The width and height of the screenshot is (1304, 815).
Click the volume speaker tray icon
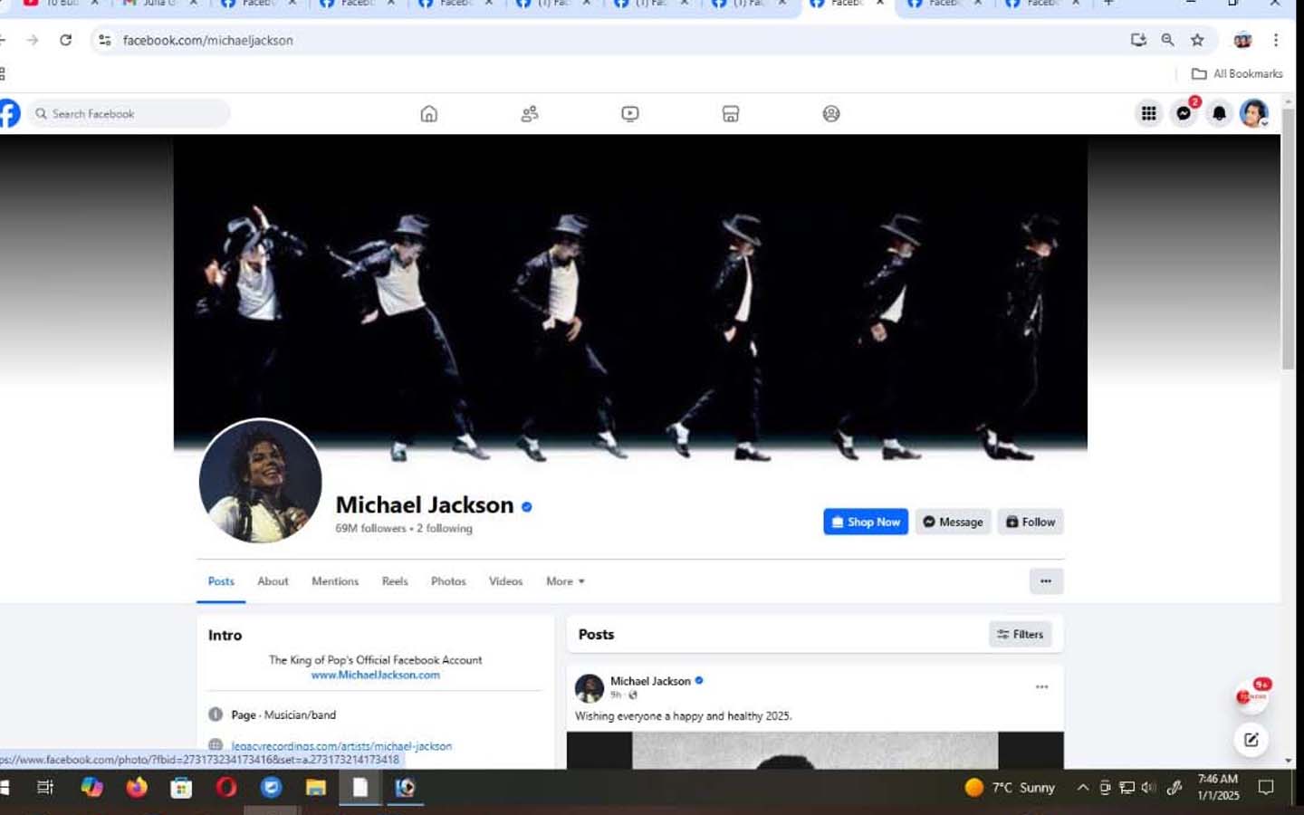click(1148, 787)
